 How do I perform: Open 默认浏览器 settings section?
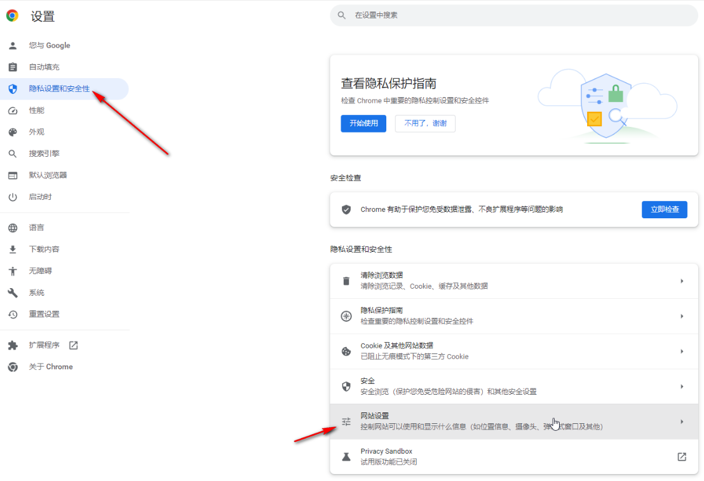pyautogui.click(x=48, y=175)
